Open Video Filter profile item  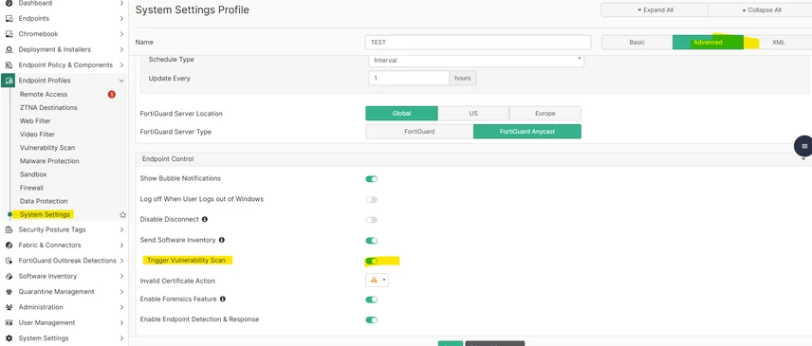point(37,135)
